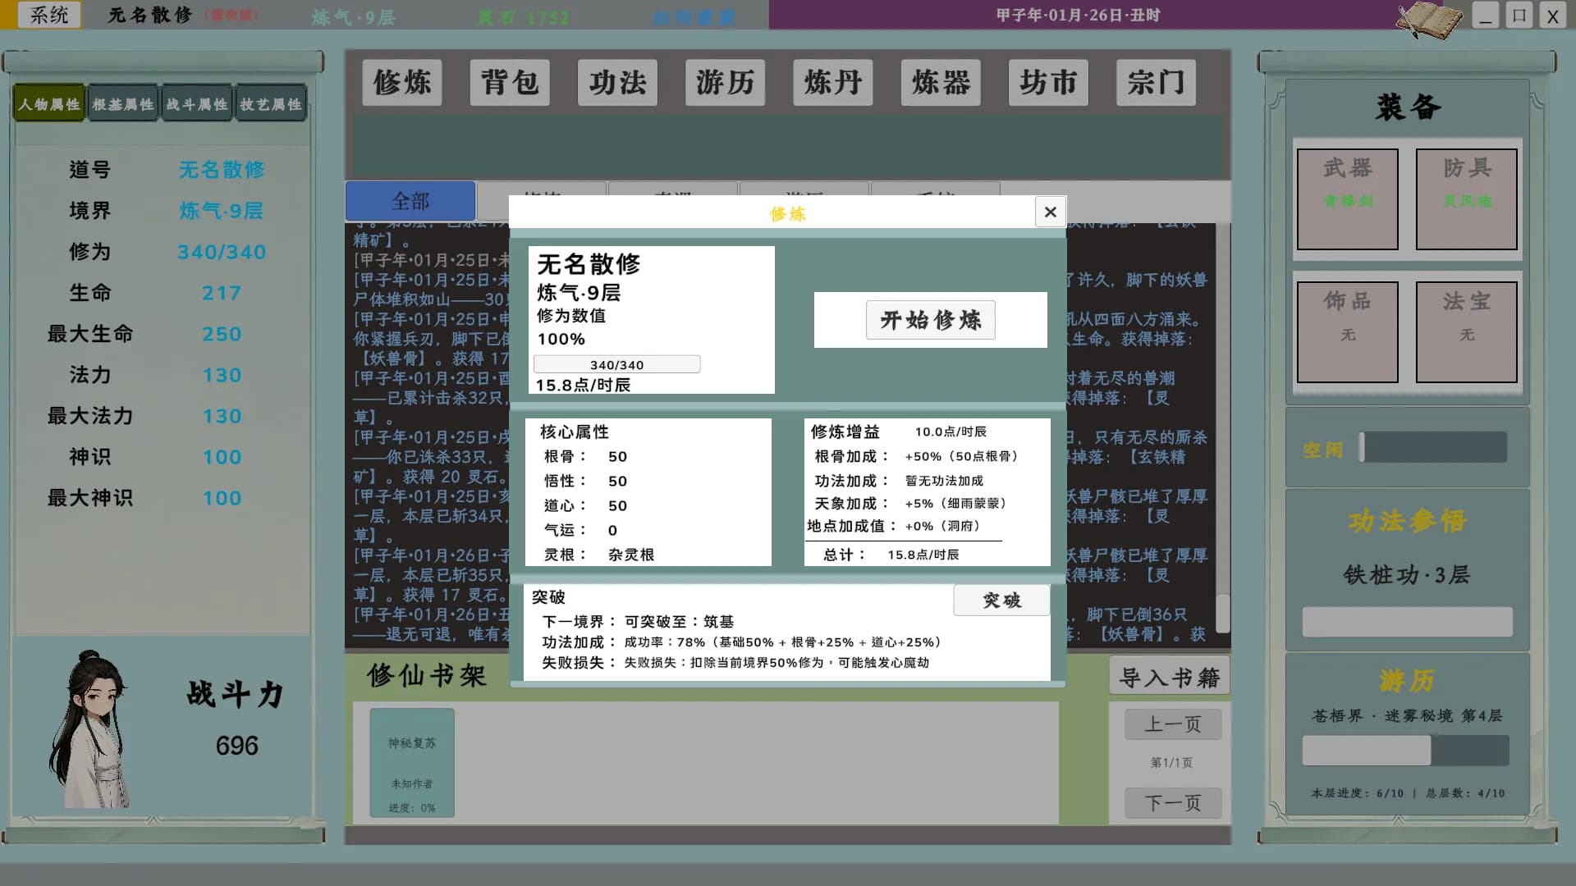Open the book icon in title bar

(x=1429, y=20)
